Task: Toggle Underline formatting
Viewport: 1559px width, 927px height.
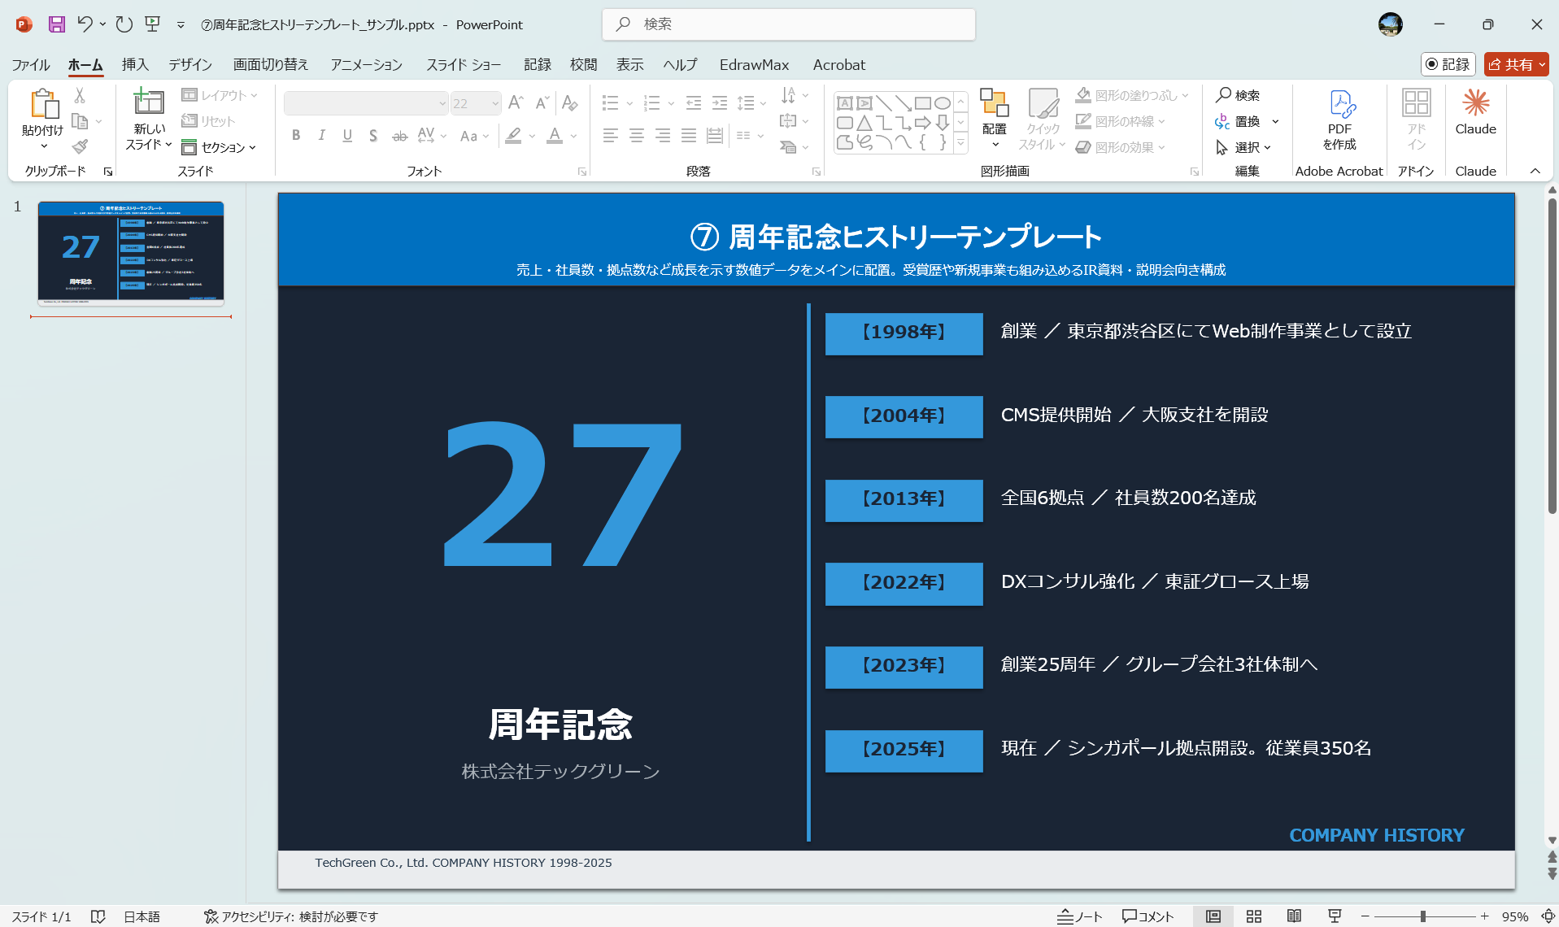Action: (x=347, y=136)
